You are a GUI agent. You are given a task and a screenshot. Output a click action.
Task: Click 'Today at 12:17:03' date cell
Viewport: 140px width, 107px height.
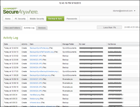coord(11,71)
